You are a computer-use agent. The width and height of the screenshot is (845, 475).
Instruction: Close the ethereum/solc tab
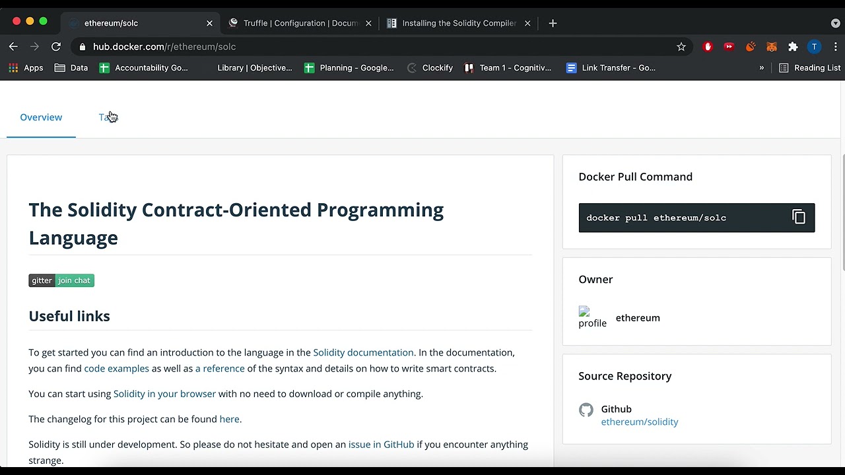click(x=209, y=23)
